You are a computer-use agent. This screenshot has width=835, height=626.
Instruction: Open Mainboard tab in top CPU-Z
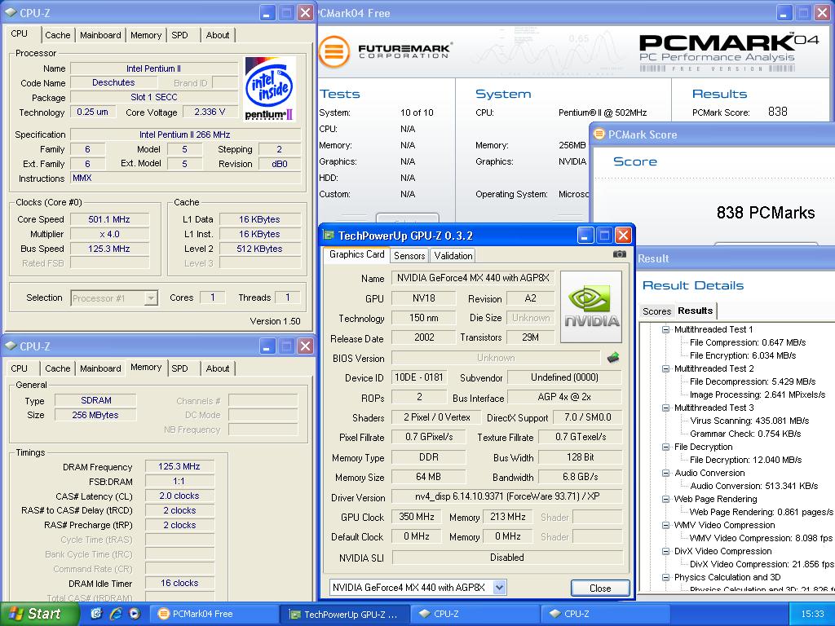100,35
